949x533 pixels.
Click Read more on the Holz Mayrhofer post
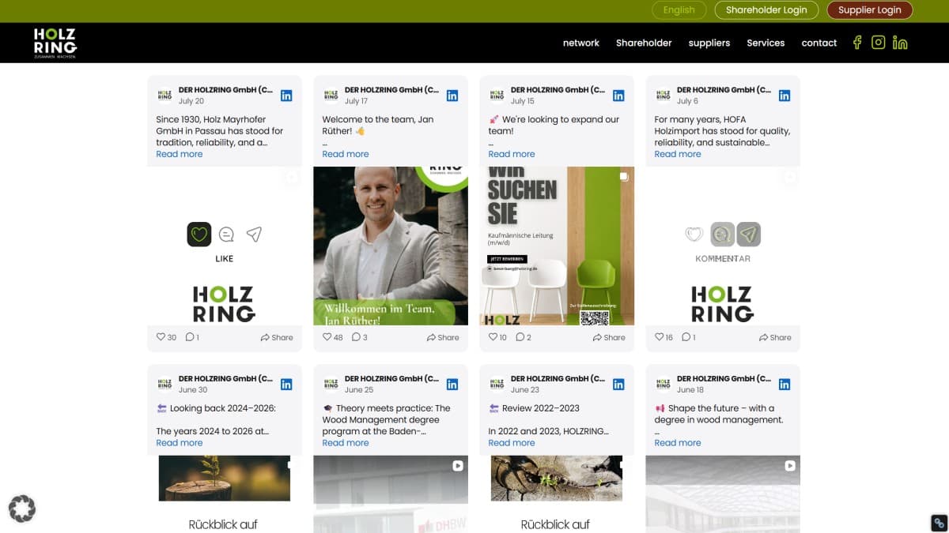pyautogui.click(x=180, y=154)
